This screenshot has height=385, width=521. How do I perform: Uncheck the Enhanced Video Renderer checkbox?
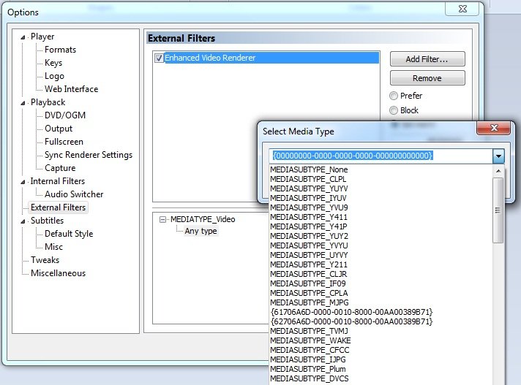(x=160, y=58)
